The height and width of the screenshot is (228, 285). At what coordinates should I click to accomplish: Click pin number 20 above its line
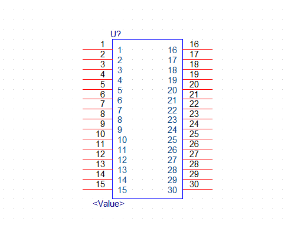[194, 84]
